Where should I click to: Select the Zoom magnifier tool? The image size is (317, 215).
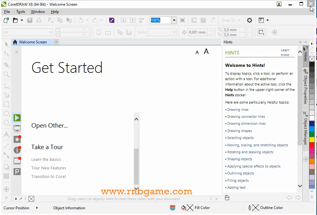6,74
